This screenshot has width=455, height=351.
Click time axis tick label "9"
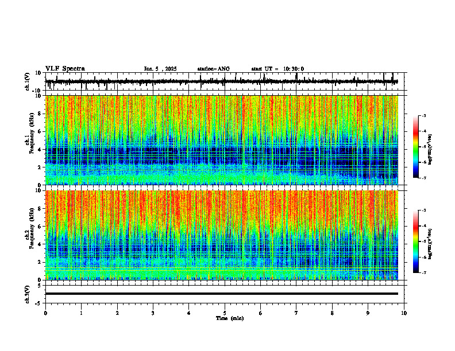point(368,313)
